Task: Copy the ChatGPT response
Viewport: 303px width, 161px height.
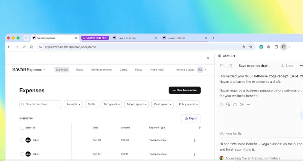Action: click(x=222, y=104)
